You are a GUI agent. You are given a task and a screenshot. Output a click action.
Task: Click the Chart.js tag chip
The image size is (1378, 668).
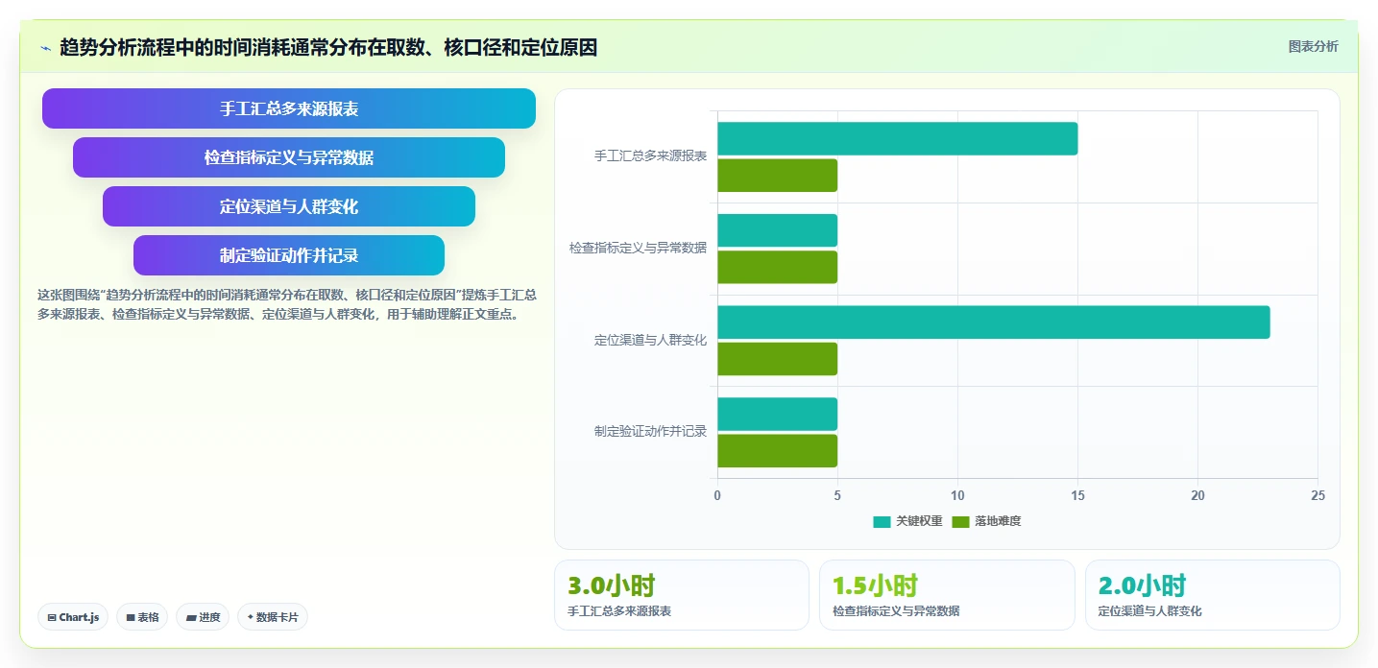73,617
